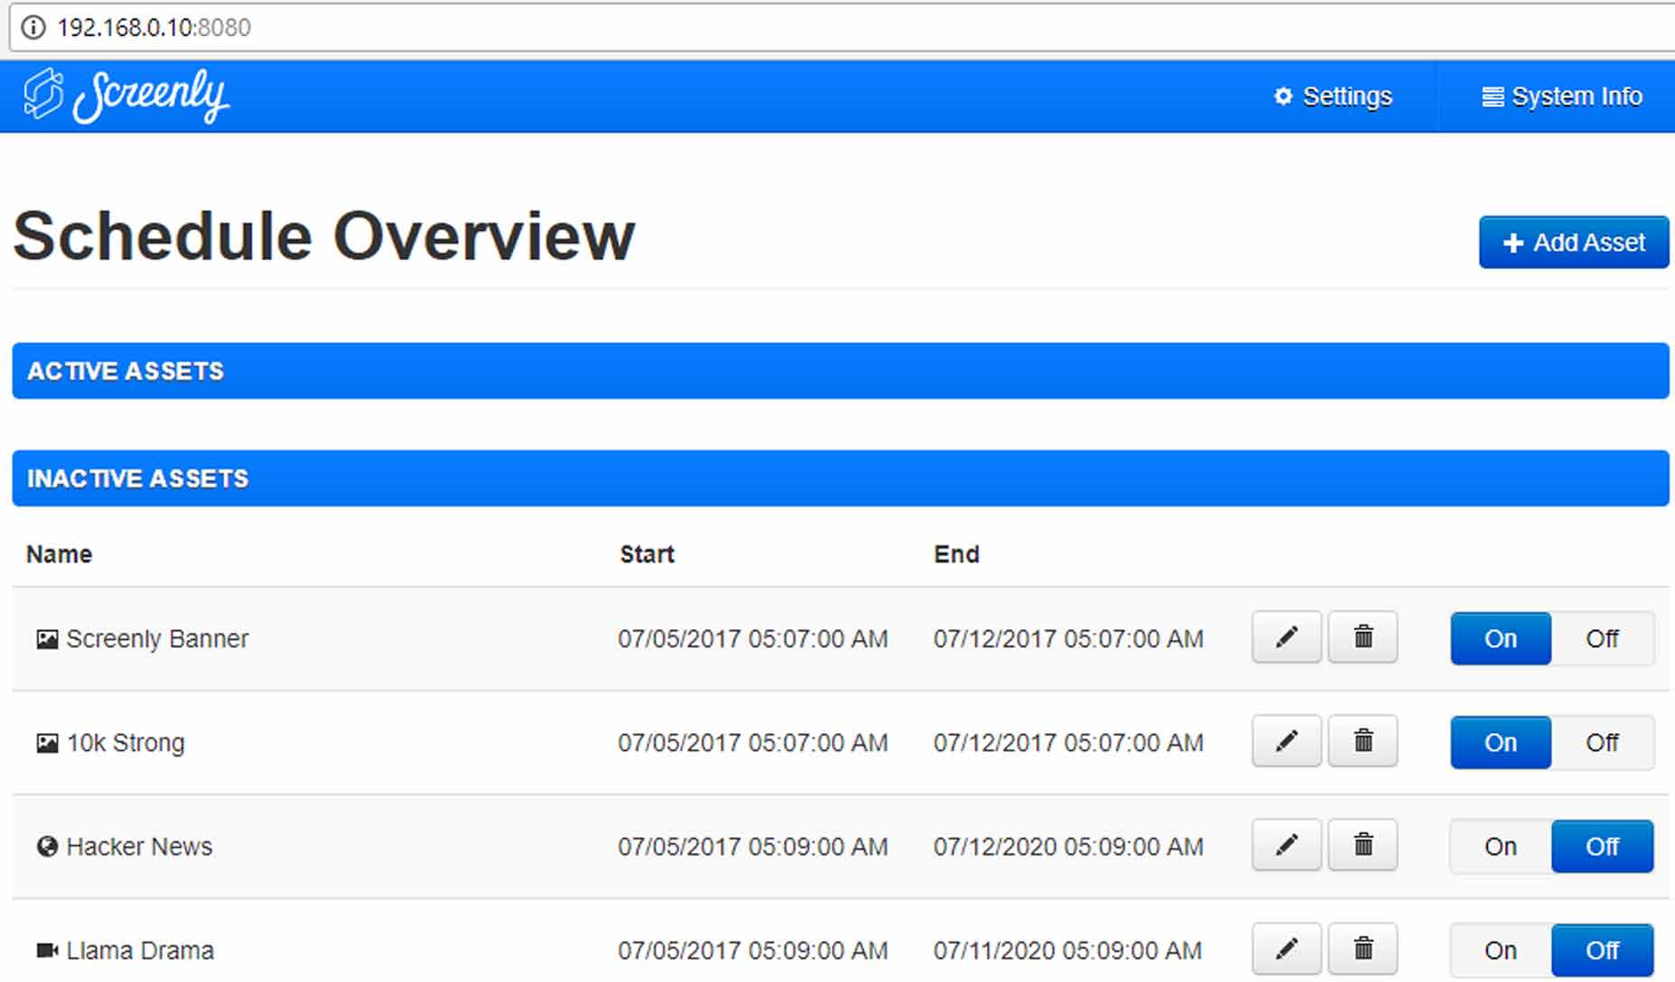Open the System Info page

point(1561,97)
